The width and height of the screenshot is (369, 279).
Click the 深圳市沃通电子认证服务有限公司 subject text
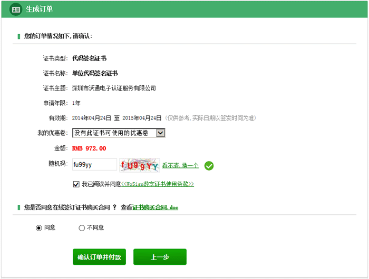point(114,88)
